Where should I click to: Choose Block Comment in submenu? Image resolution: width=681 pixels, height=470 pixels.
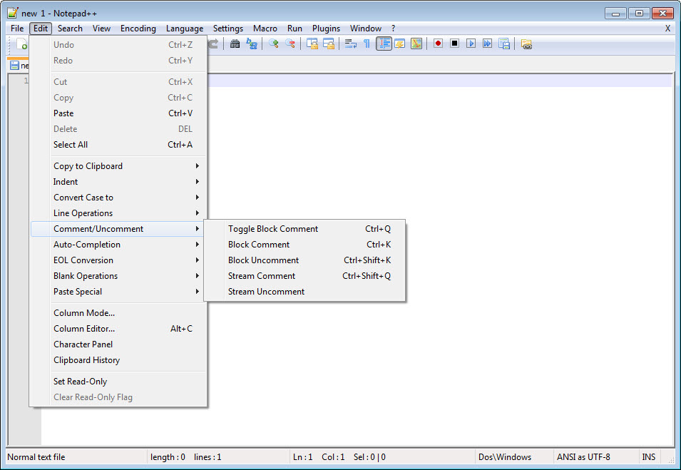[304, 245]
